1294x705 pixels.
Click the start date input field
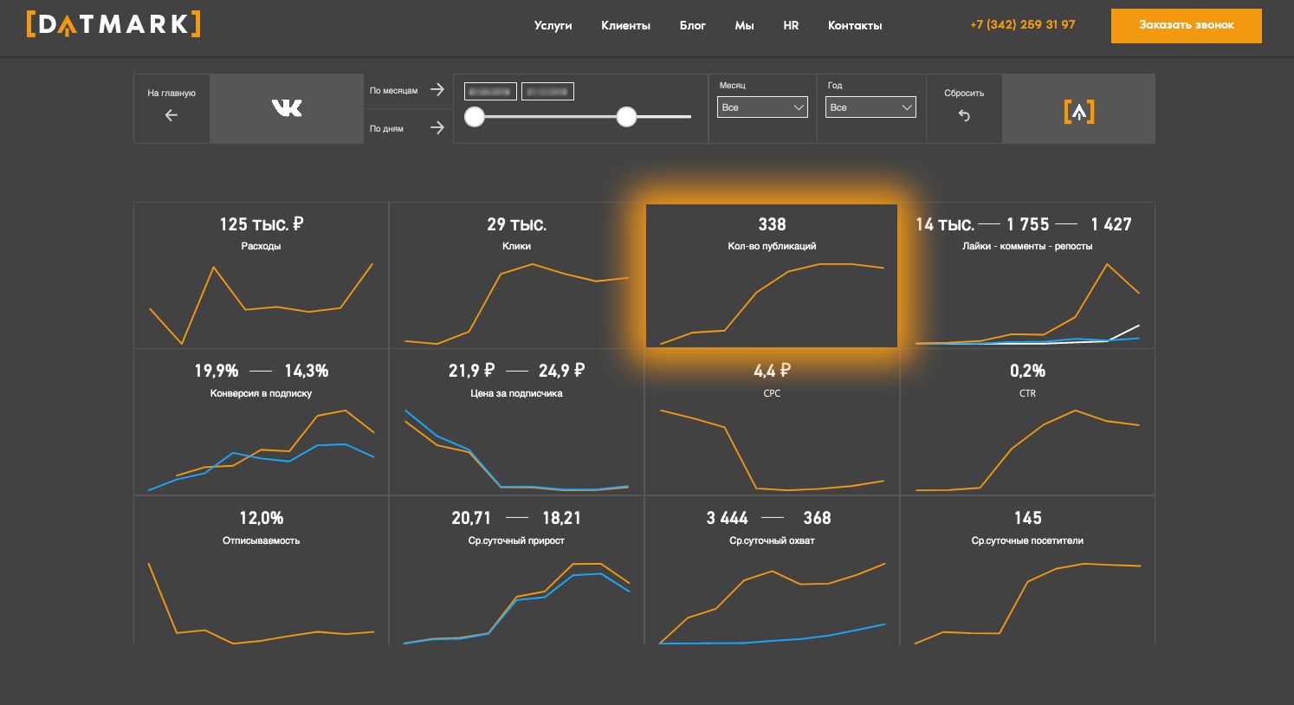pyautogui.click(x=490, y=91)
